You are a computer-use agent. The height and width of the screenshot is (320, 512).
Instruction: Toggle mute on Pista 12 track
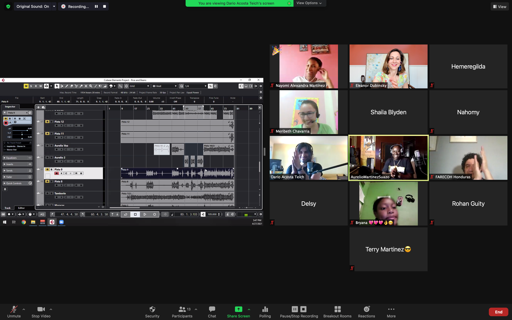(47, 122)
